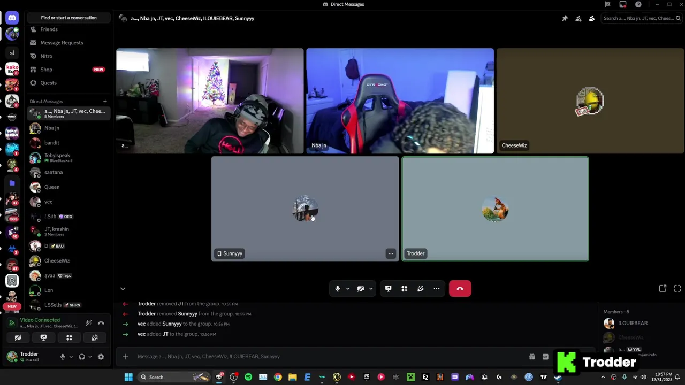
Task: Open attachment plus button in message bar
Action: [x=125, y=357]
